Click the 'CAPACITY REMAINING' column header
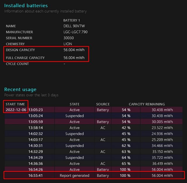The height and width of the screenshot is (183, 187). (x=147, y=104)
